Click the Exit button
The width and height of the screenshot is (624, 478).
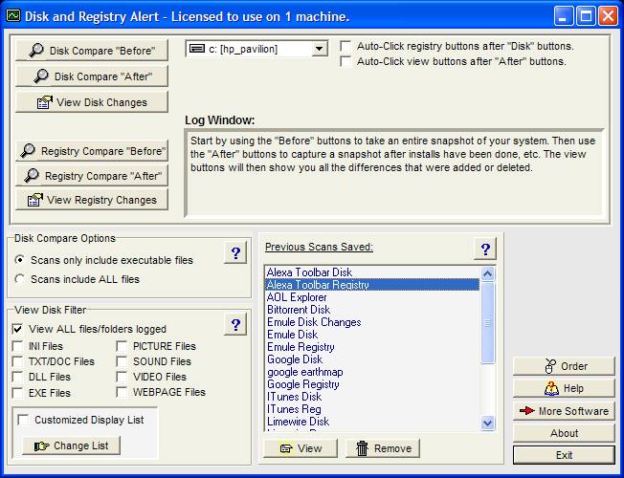coord(564,455)
